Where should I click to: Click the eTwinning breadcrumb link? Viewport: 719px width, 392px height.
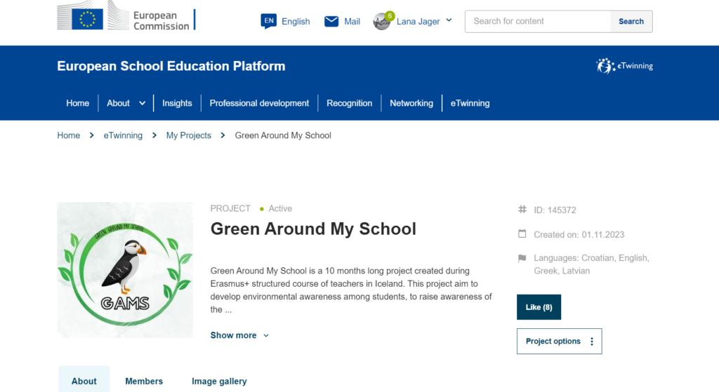coord(123,135)
